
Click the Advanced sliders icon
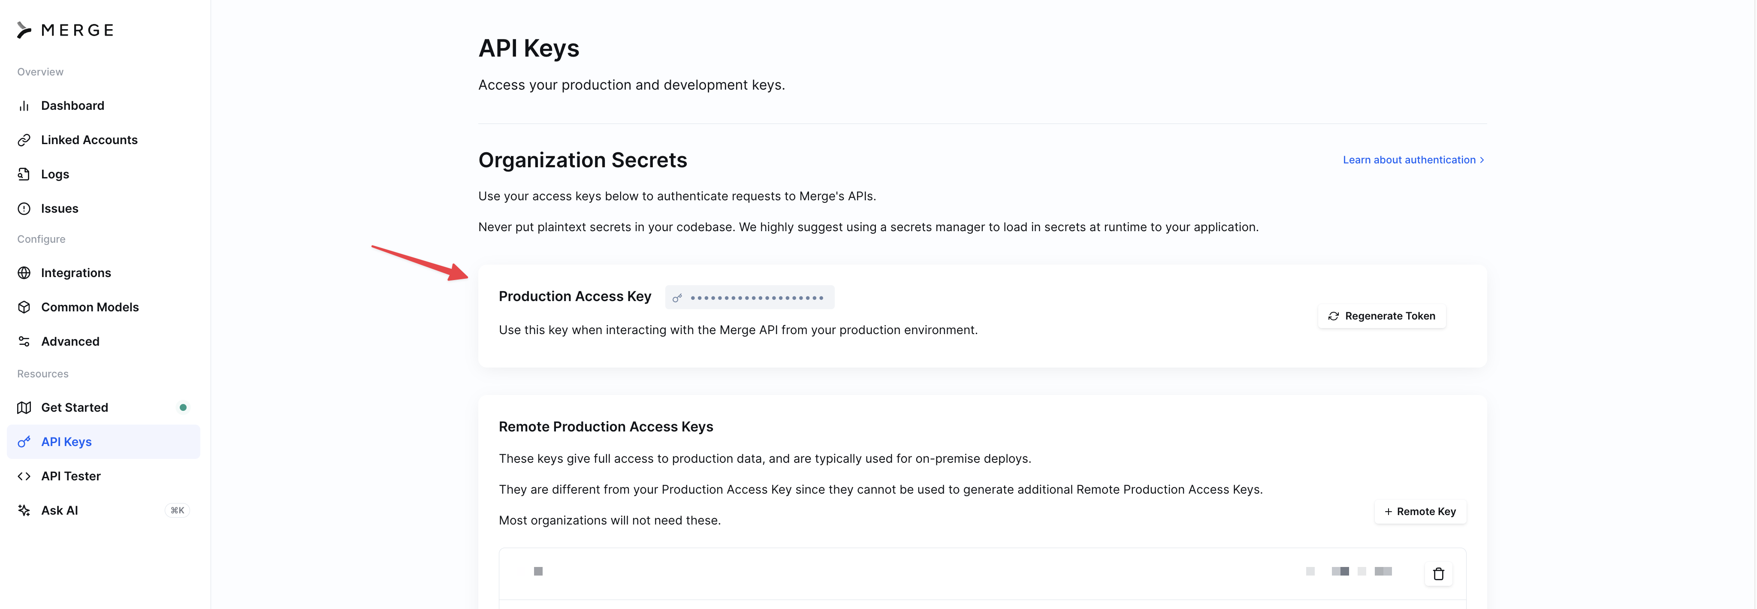[x=24, y=342]
